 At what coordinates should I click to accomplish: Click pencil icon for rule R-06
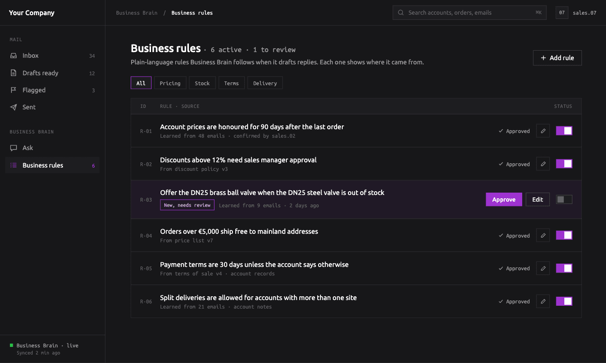coord(543,301)
